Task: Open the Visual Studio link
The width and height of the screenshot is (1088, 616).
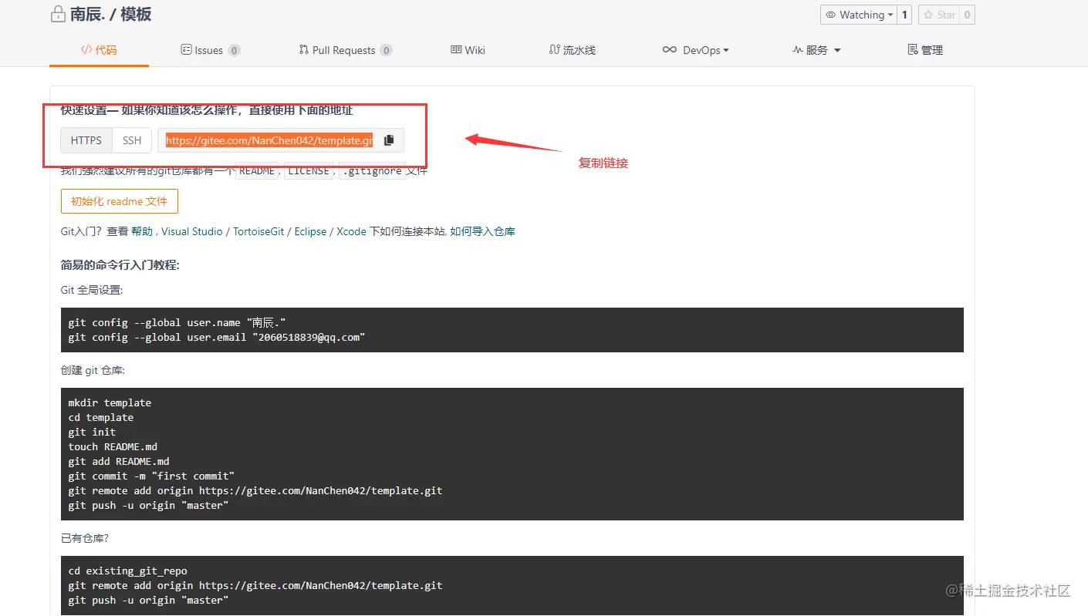Action: coord(192,231)
